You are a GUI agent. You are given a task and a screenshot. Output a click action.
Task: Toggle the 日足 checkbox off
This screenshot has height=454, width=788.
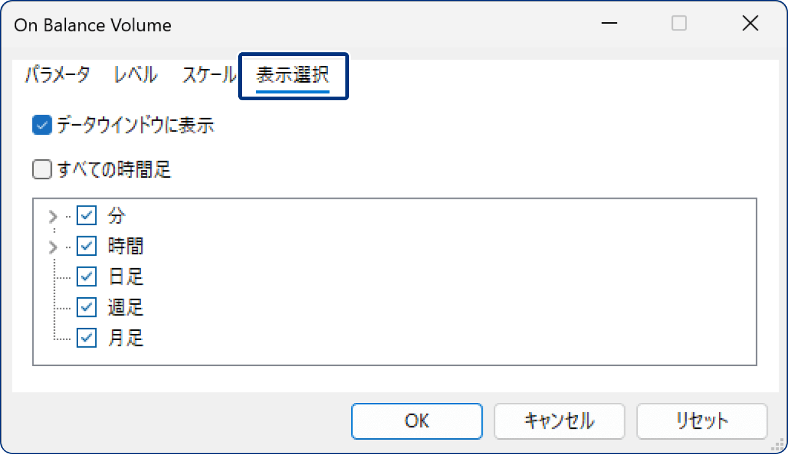[x=86, y=276]
